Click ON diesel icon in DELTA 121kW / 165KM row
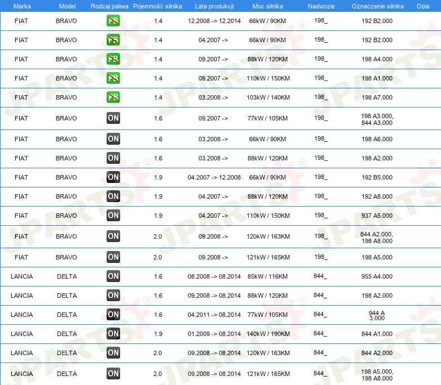441x385 pixels. tap(113, 374)
